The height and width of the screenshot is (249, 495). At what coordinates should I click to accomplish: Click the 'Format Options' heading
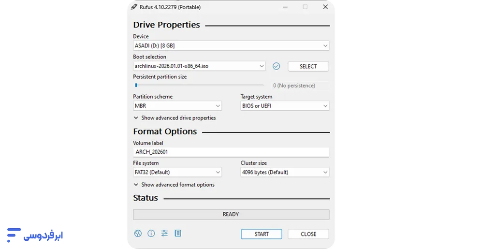(x=165, y=132)
